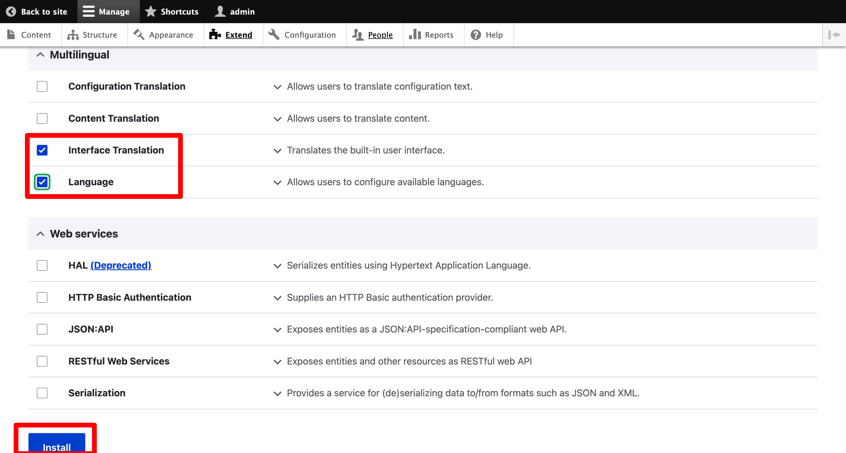Check the JSON:API module checkbox

[x=42, y=329]
